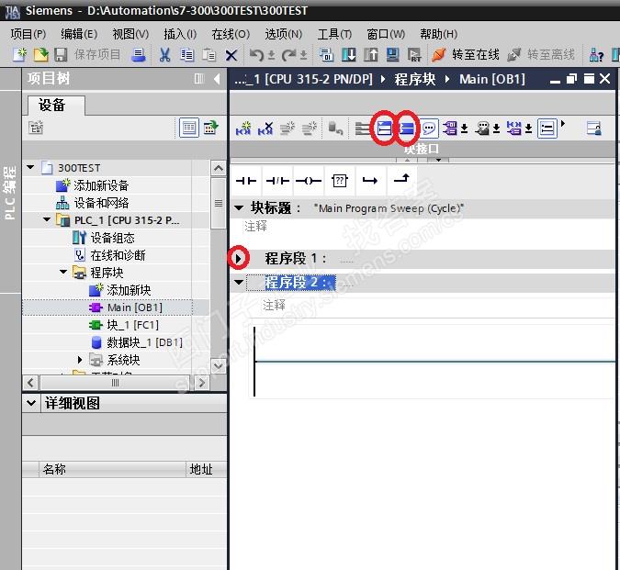Click the new project icon
Screen dimensions: 620x570
pos(19,54)
